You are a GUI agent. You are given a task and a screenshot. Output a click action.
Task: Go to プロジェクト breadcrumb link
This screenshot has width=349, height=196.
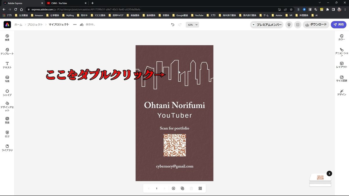(35, 25)
